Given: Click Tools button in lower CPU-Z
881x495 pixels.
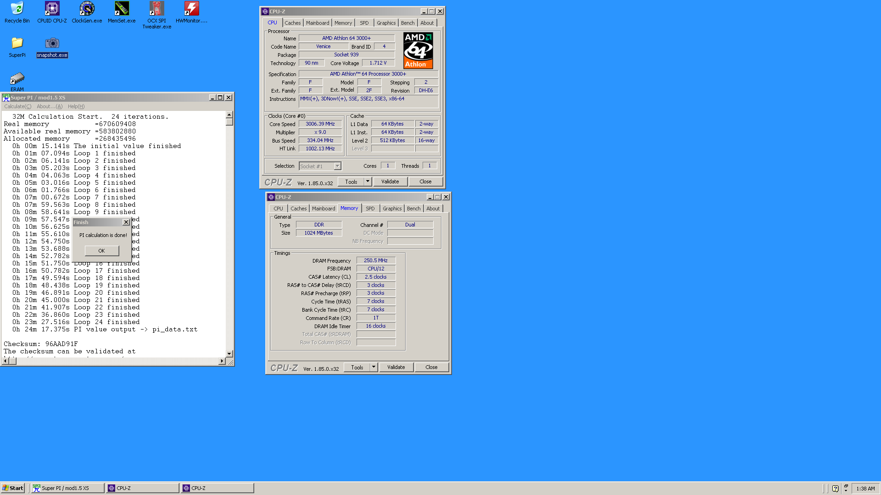Looking at the screenshot, I should tap(357, 367).
